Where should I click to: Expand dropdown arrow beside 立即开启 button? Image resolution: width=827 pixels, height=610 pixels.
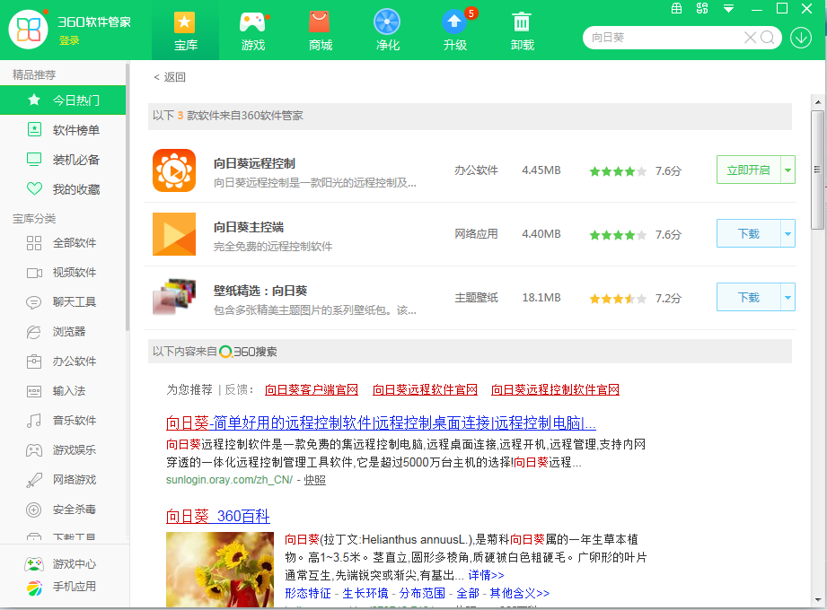tap(787, 170)
